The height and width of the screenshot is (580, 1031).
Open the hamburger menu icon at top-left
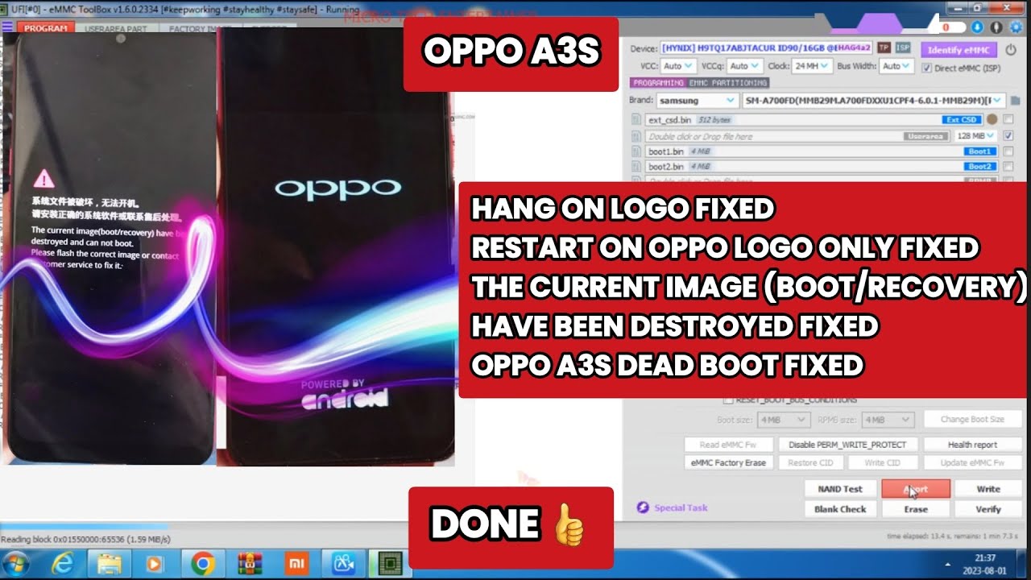(7, 27)
